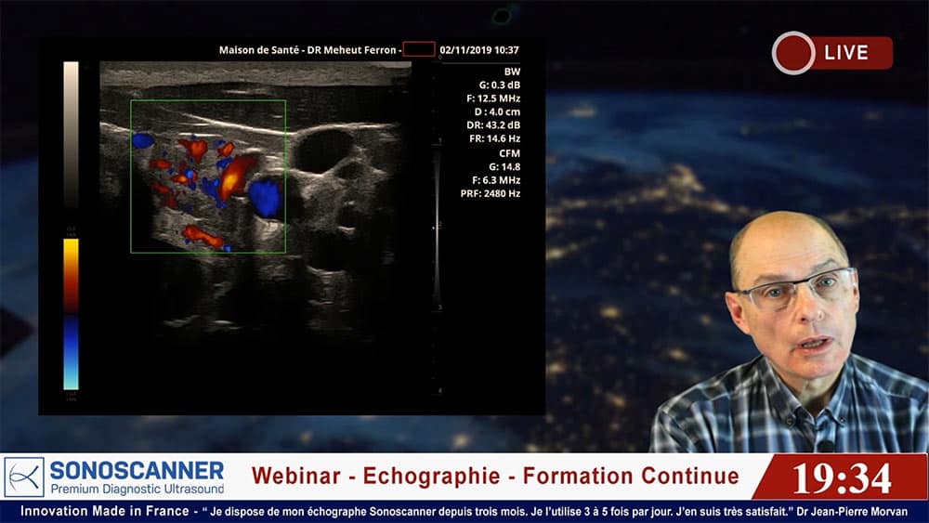Click the red LIVE recording circle icon
Viewport: 929px width, 523px height.
point(793,53)
